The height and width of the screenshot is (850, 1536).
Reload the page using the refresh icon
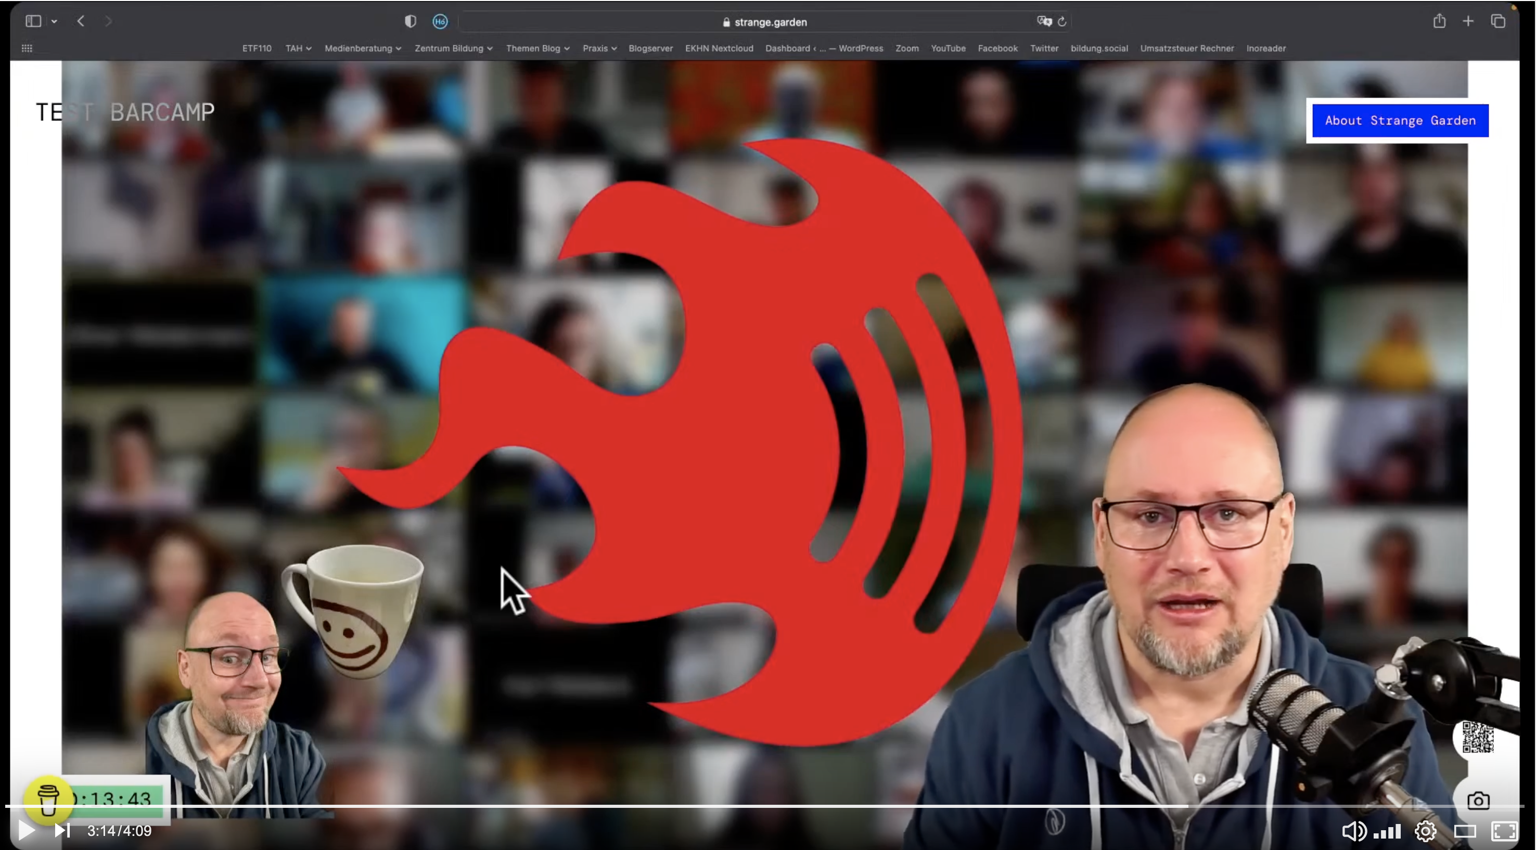click(1062, 21)
